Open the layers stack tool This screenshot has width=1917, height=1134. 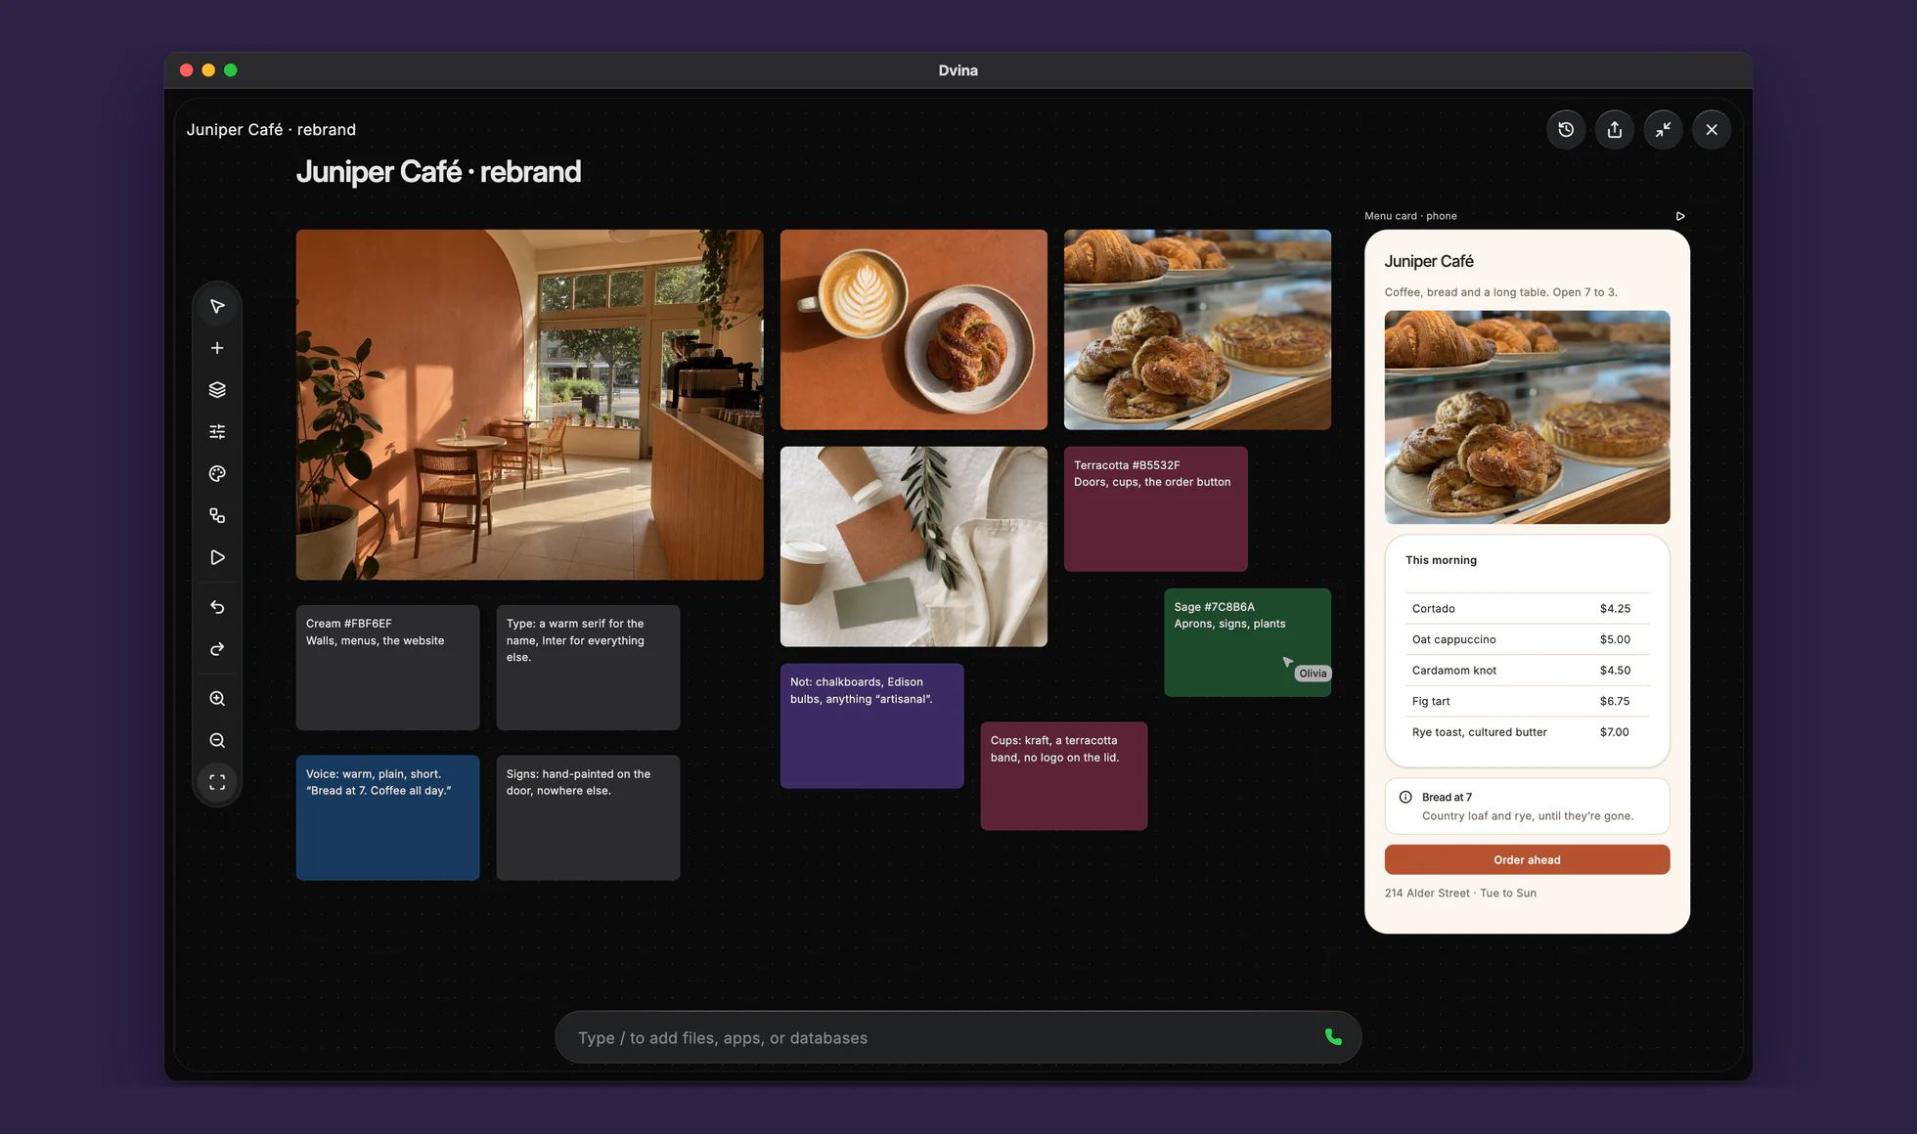click(217, 390)
